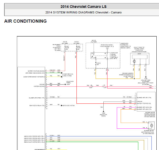The image size is (159, 150).
Task: Click the 'FROM COOL FAN RLY FUSE' note
Action: coord(107,46)
